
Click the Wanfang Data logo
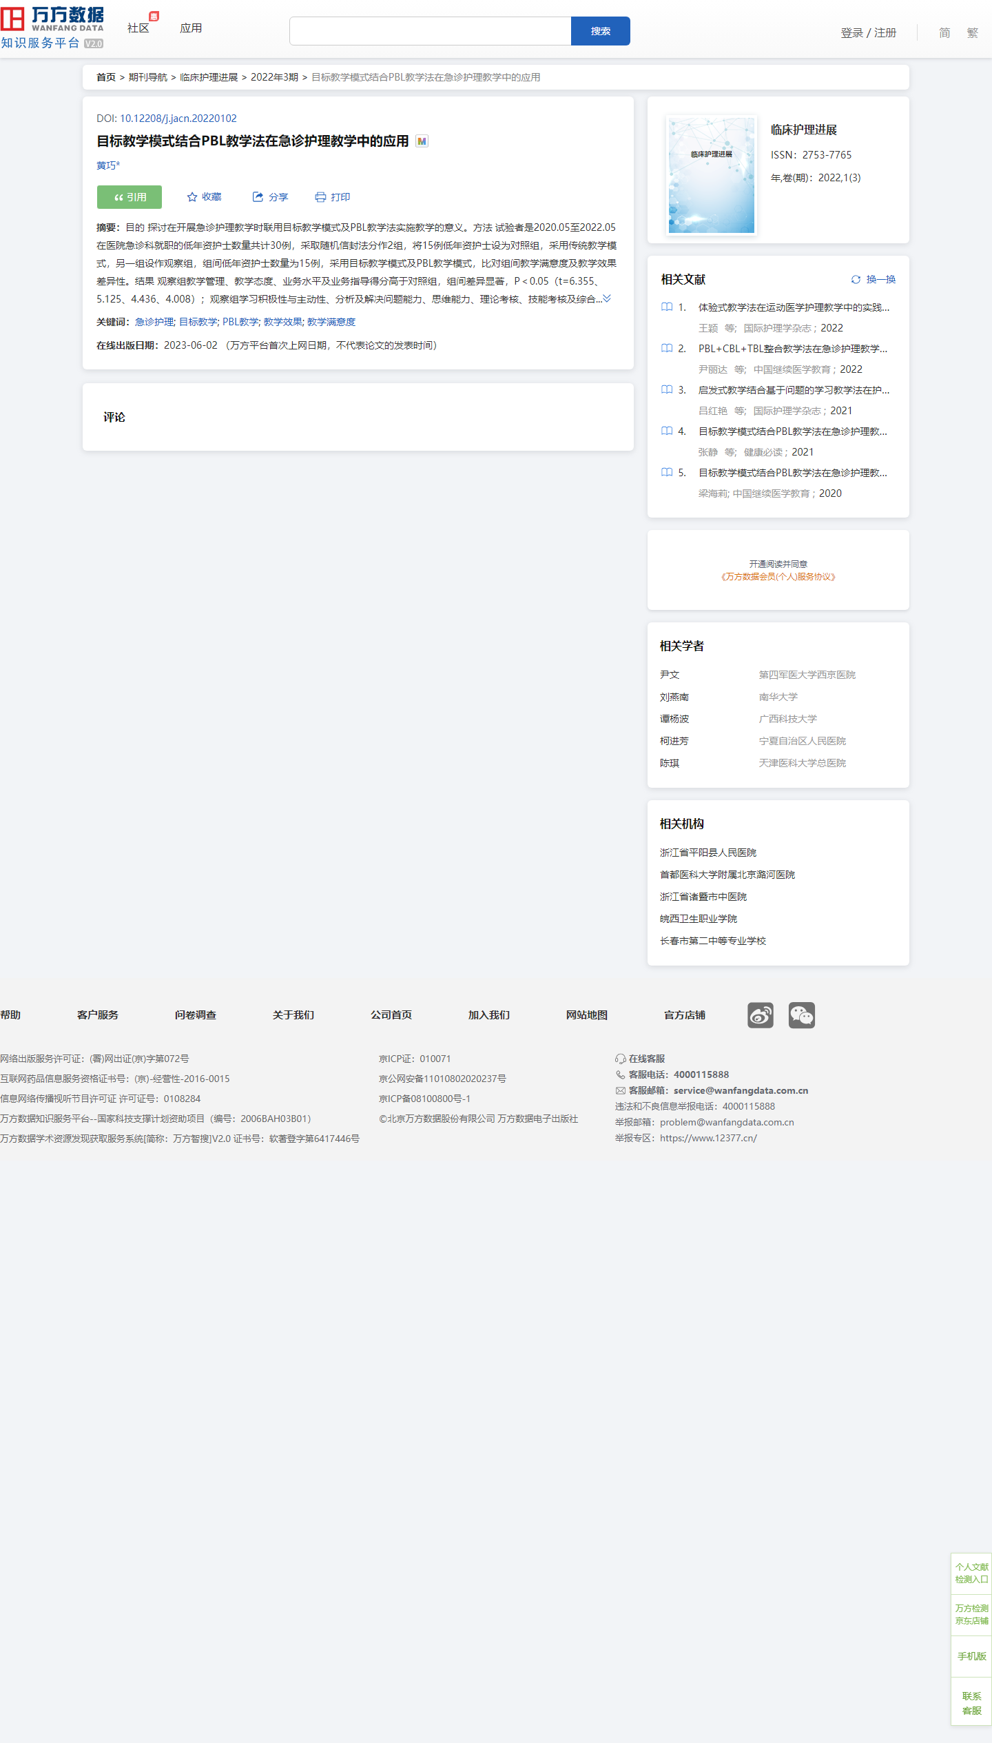pyautogui.click(x=52, y=28)
